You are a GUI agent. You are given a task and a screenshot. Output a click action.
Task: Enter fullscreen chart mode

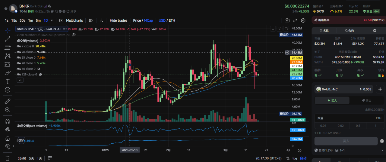pyautogui.click(x=295, y=20)
